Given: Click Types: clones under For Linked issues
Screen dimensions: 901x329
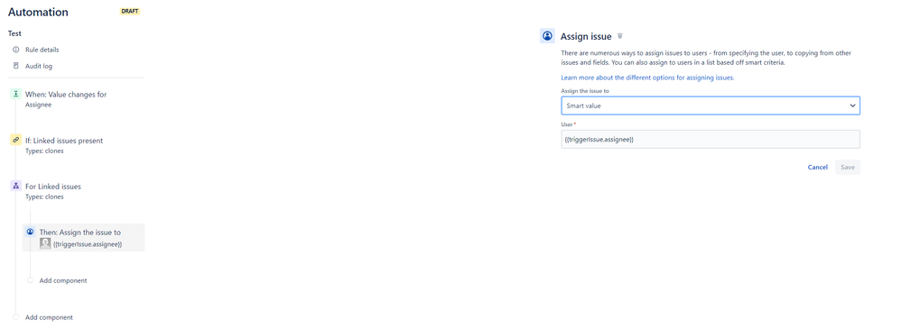Looking at the screenshot, I should (x=44, y=196).
